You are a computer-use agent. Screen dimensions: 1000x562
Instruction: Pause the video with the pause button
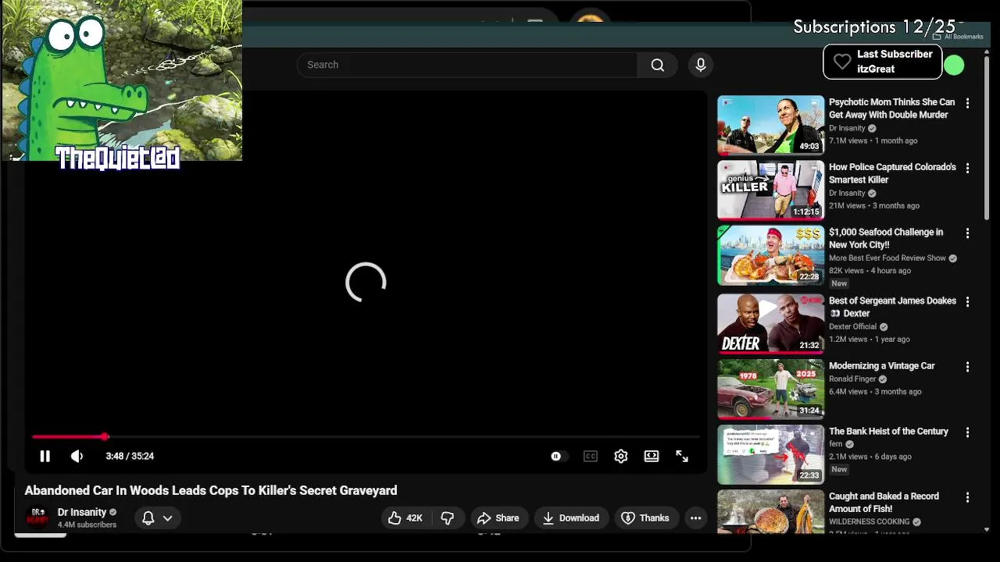point(45,456)
